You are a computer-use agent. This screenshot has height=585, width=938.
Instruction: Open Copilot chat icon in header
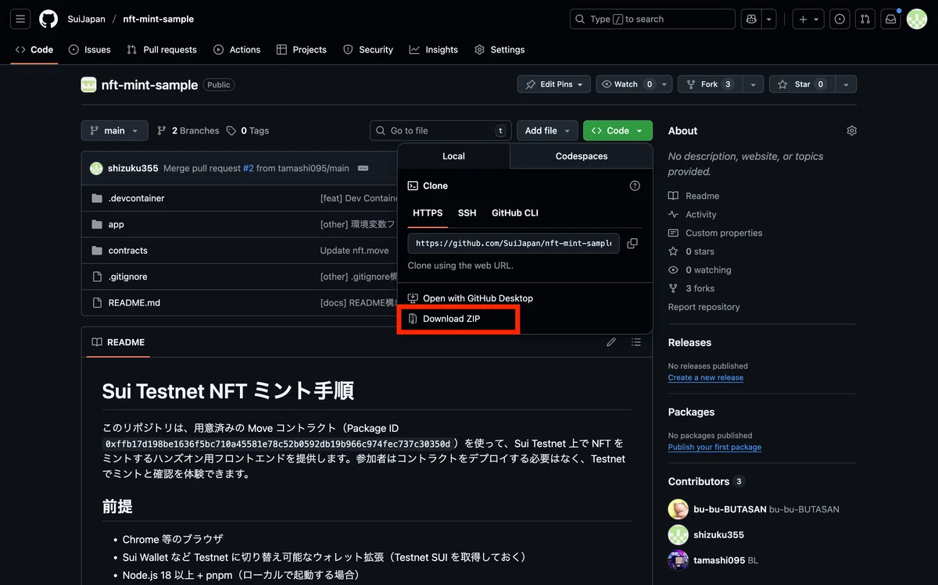(752, 19)
